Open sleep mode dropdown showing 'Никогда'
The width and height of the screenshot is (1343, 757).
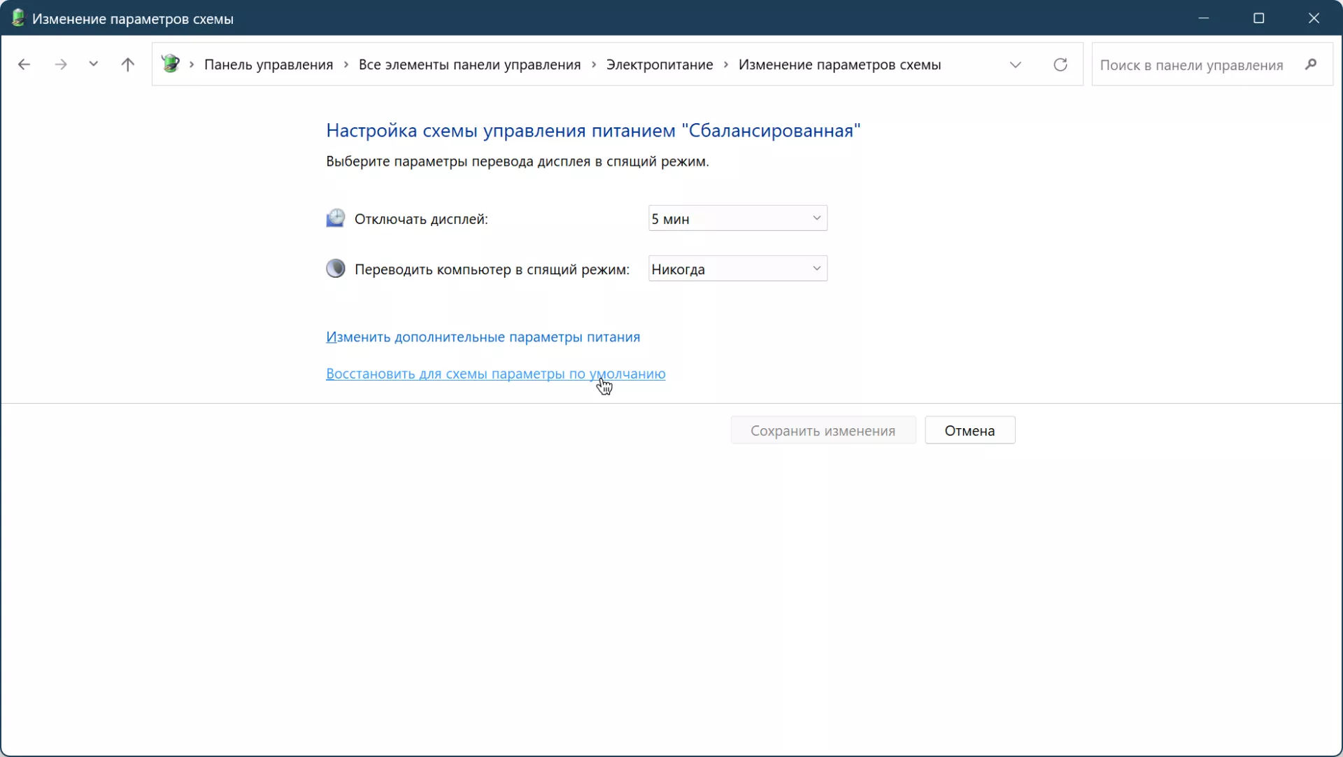click(x=737, y=269)
